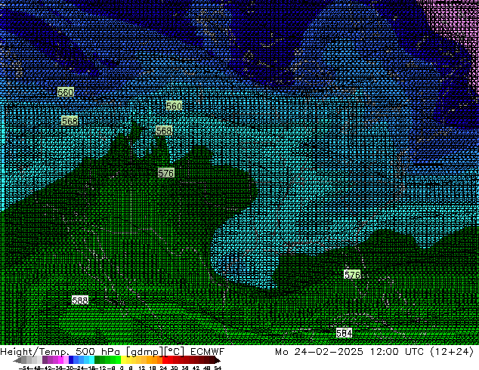The width and height of the screenshot is (479, 370).
Task: Click the 576 label below the 568 labels
Action: click(x=166, y=173)
